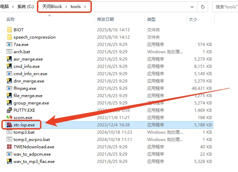Viewport: 238px width, 172px height.
Task: Select the wav_to_mp3_flac.exe file row
Action: [x=34, y=162]
